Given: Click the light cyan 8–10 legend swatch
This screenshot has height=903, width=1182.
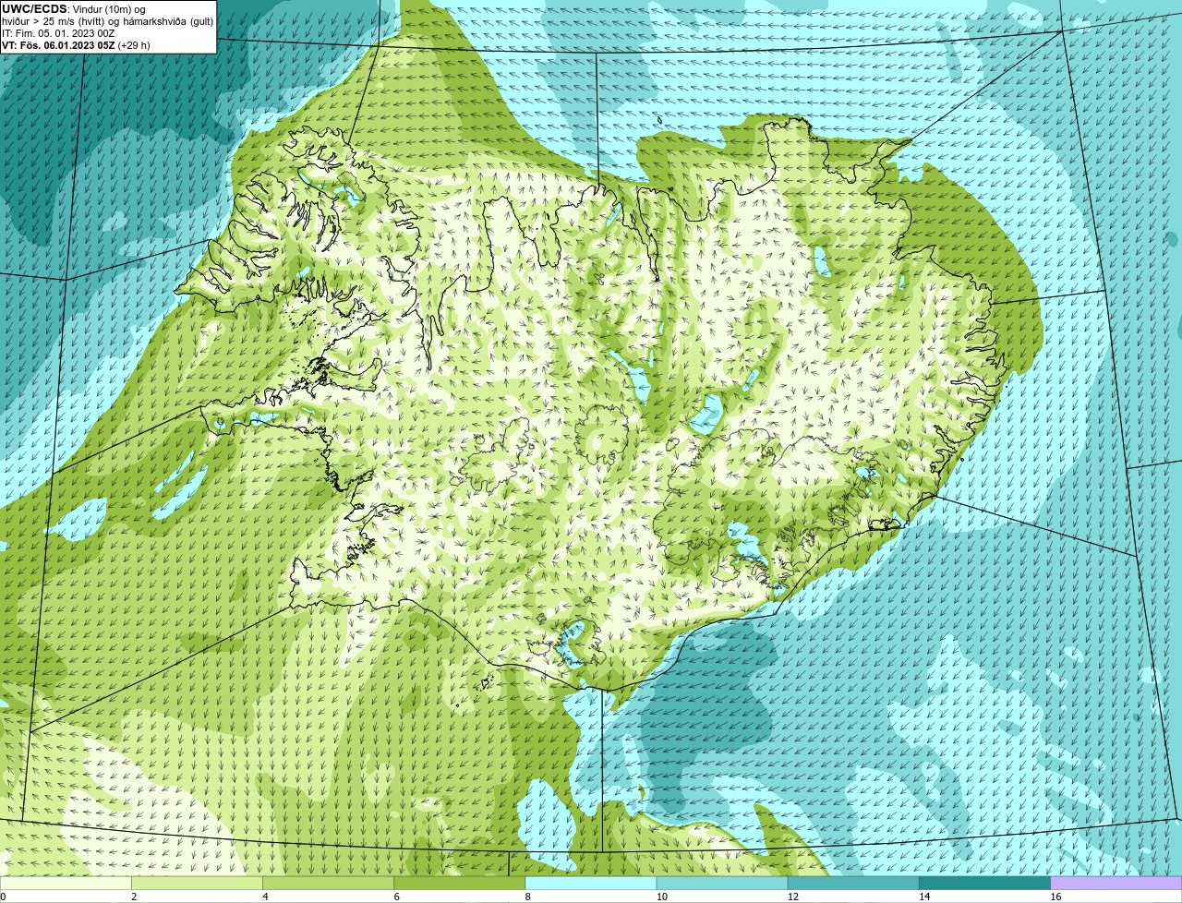Looking at the screenshot, I should [591, 884].
